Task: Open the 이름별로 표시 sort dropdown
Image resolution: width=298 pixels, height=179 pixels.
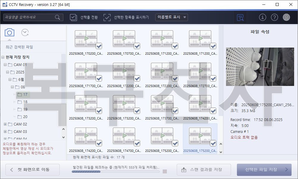Action: point(171,17)
